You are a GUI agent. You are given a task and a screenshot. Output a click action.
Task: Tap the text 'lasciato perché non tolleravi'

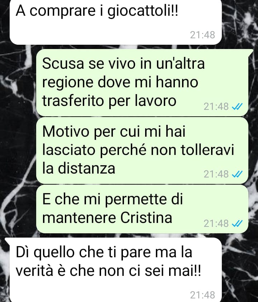(138, 150)
